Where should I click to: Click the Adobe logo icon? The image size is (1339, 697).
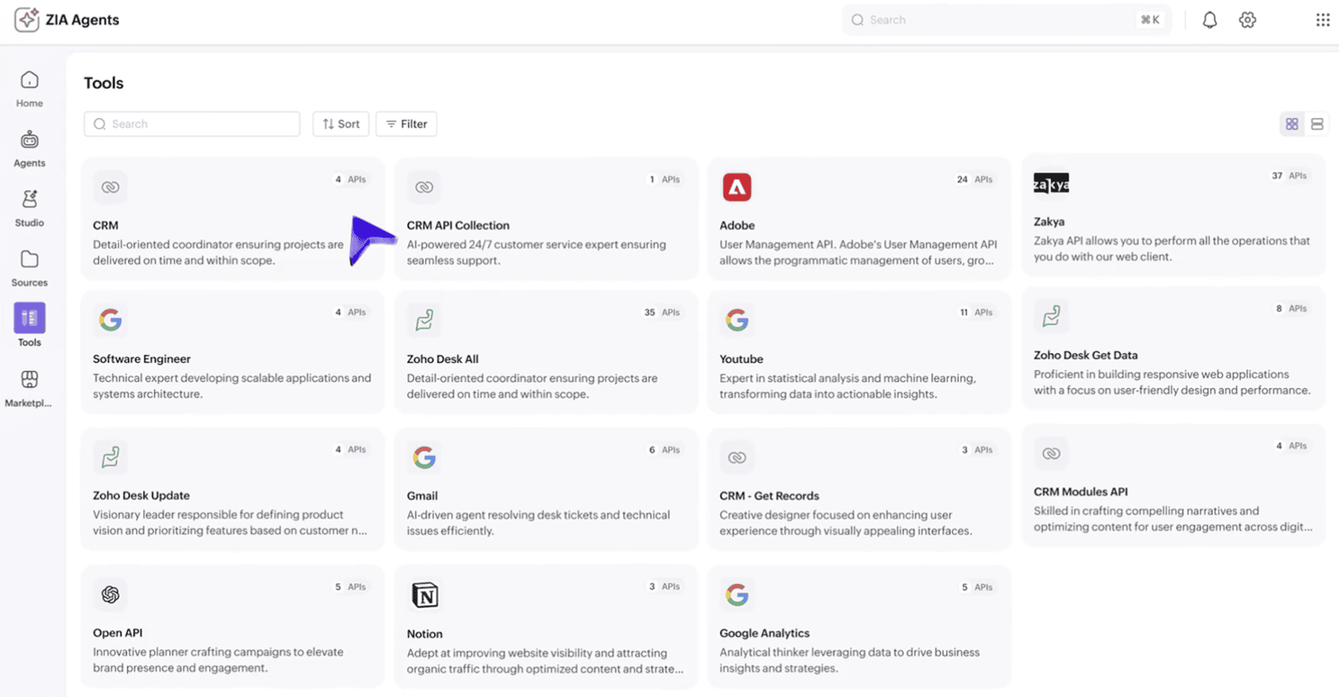736,187
